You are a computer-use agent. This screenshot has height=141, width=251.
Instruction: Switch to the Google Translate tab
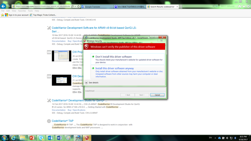point(97,7)
